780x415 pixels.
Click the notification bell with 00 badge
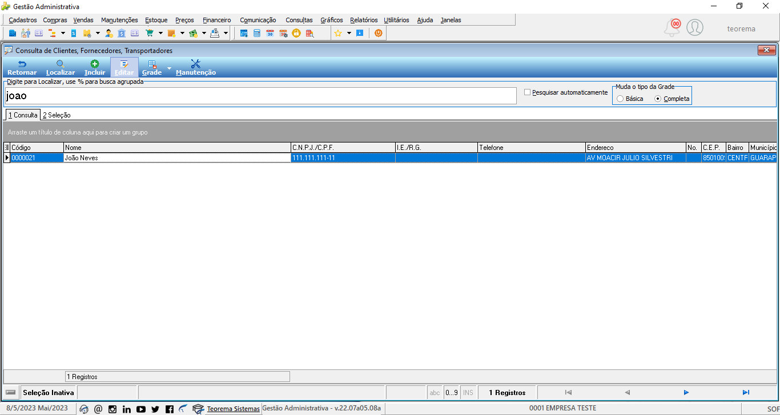pos(673,27)
